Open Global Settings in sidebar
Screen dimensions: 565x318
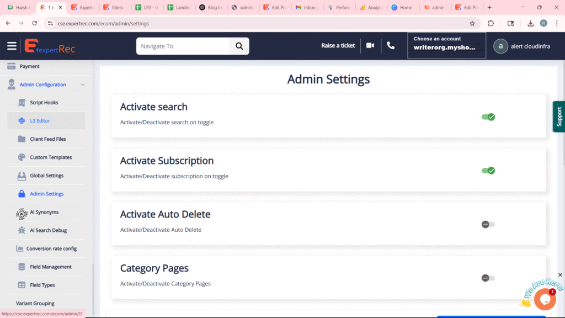(46, 176)
